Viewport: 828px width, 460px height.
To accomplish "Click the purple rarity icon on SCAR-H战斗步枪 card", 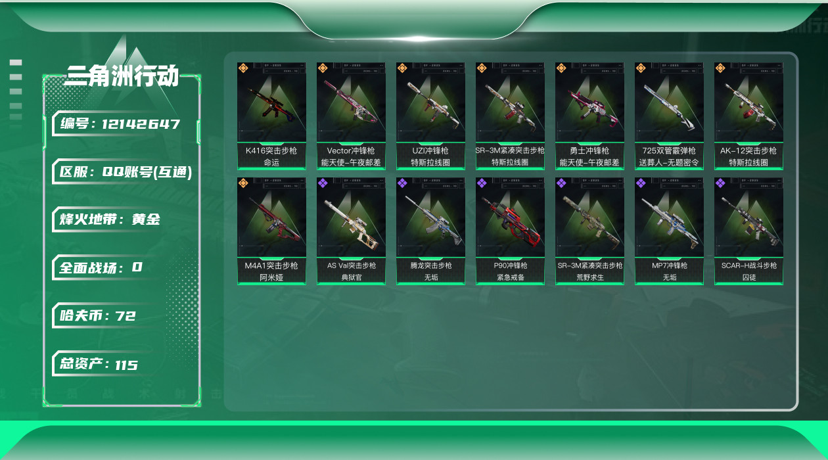I will pyautogui.click(x=720, y=183).
